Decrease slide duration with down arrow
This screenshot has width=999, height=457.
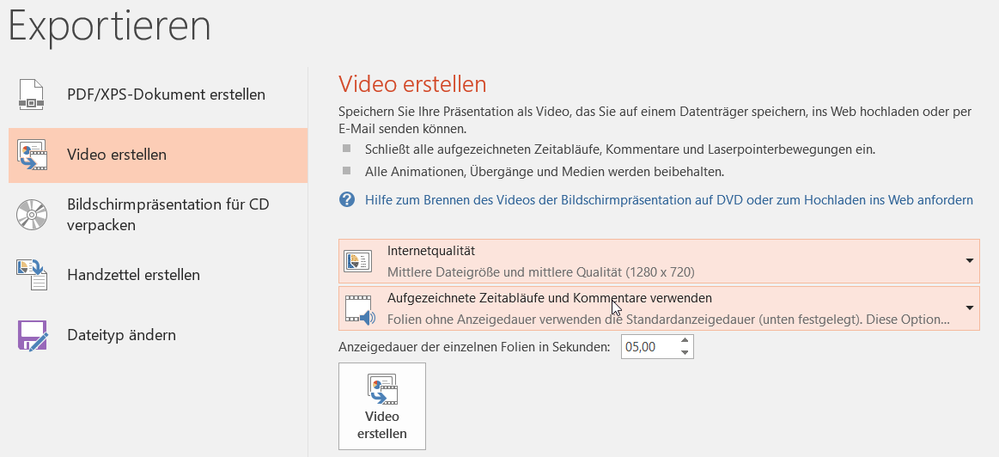pyautogui.click(x=684, y=352)
